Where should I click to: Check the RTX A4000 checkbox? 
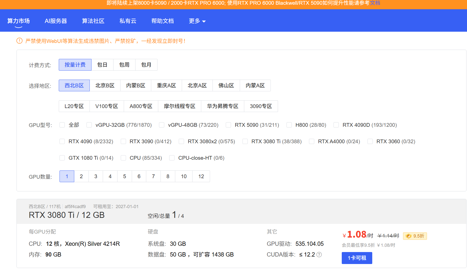[x=311, y=141]
